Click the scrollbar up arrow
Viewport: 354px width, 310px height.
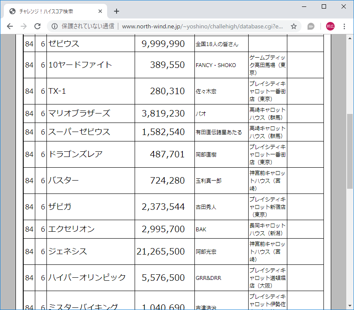[349, 38]
